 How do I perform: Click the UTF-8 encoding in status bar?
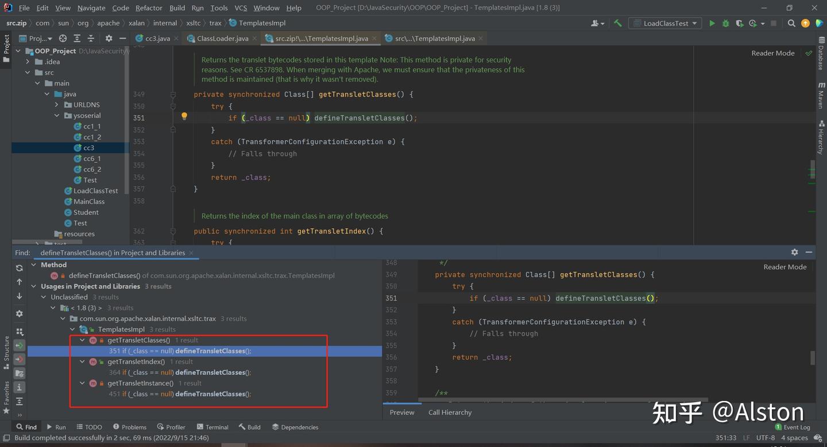(x=765, y=438)
